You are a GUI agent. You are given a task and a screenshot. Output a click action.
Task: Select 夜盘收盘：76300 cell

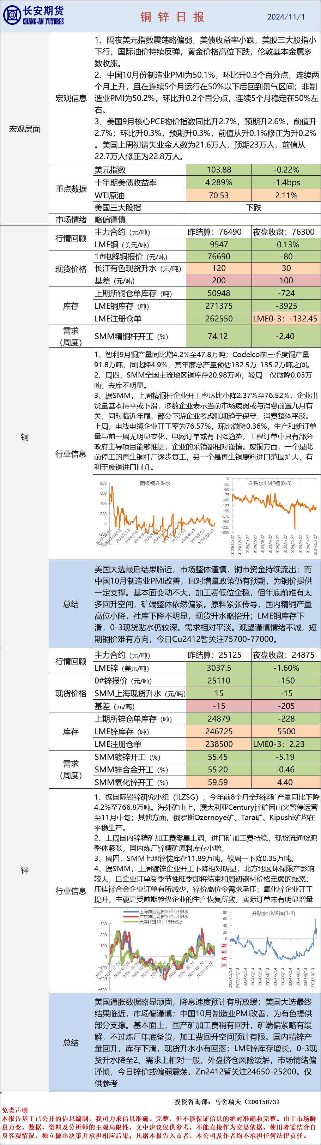coord(286,232)
